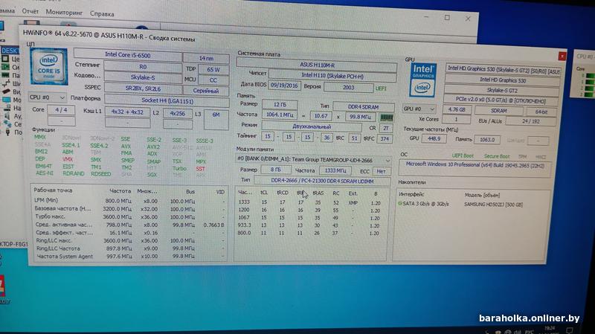Click the UEFI label
The image size is (595, 334).
click(x=381, y=88)
